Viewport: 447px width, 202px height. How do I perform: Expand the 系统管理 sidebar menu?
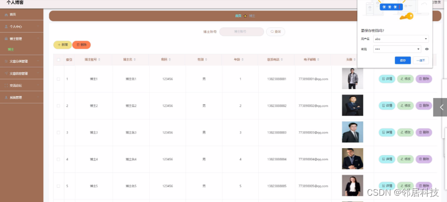(22, 97)
